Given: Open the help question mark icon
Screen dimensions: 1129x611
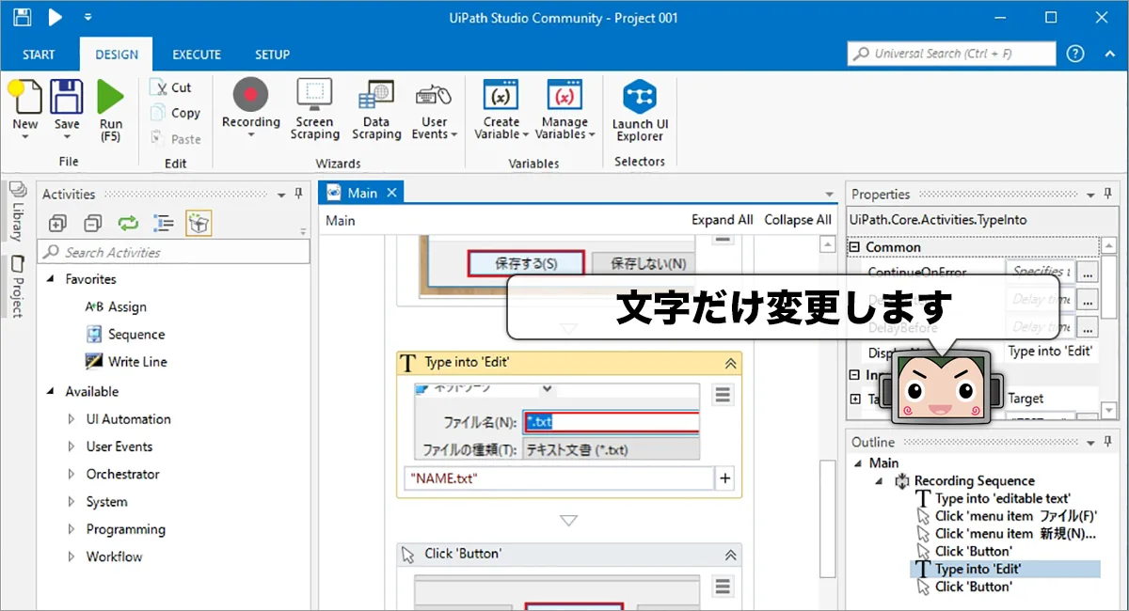Looking at the screenshot, I should tap(1075, 54).
